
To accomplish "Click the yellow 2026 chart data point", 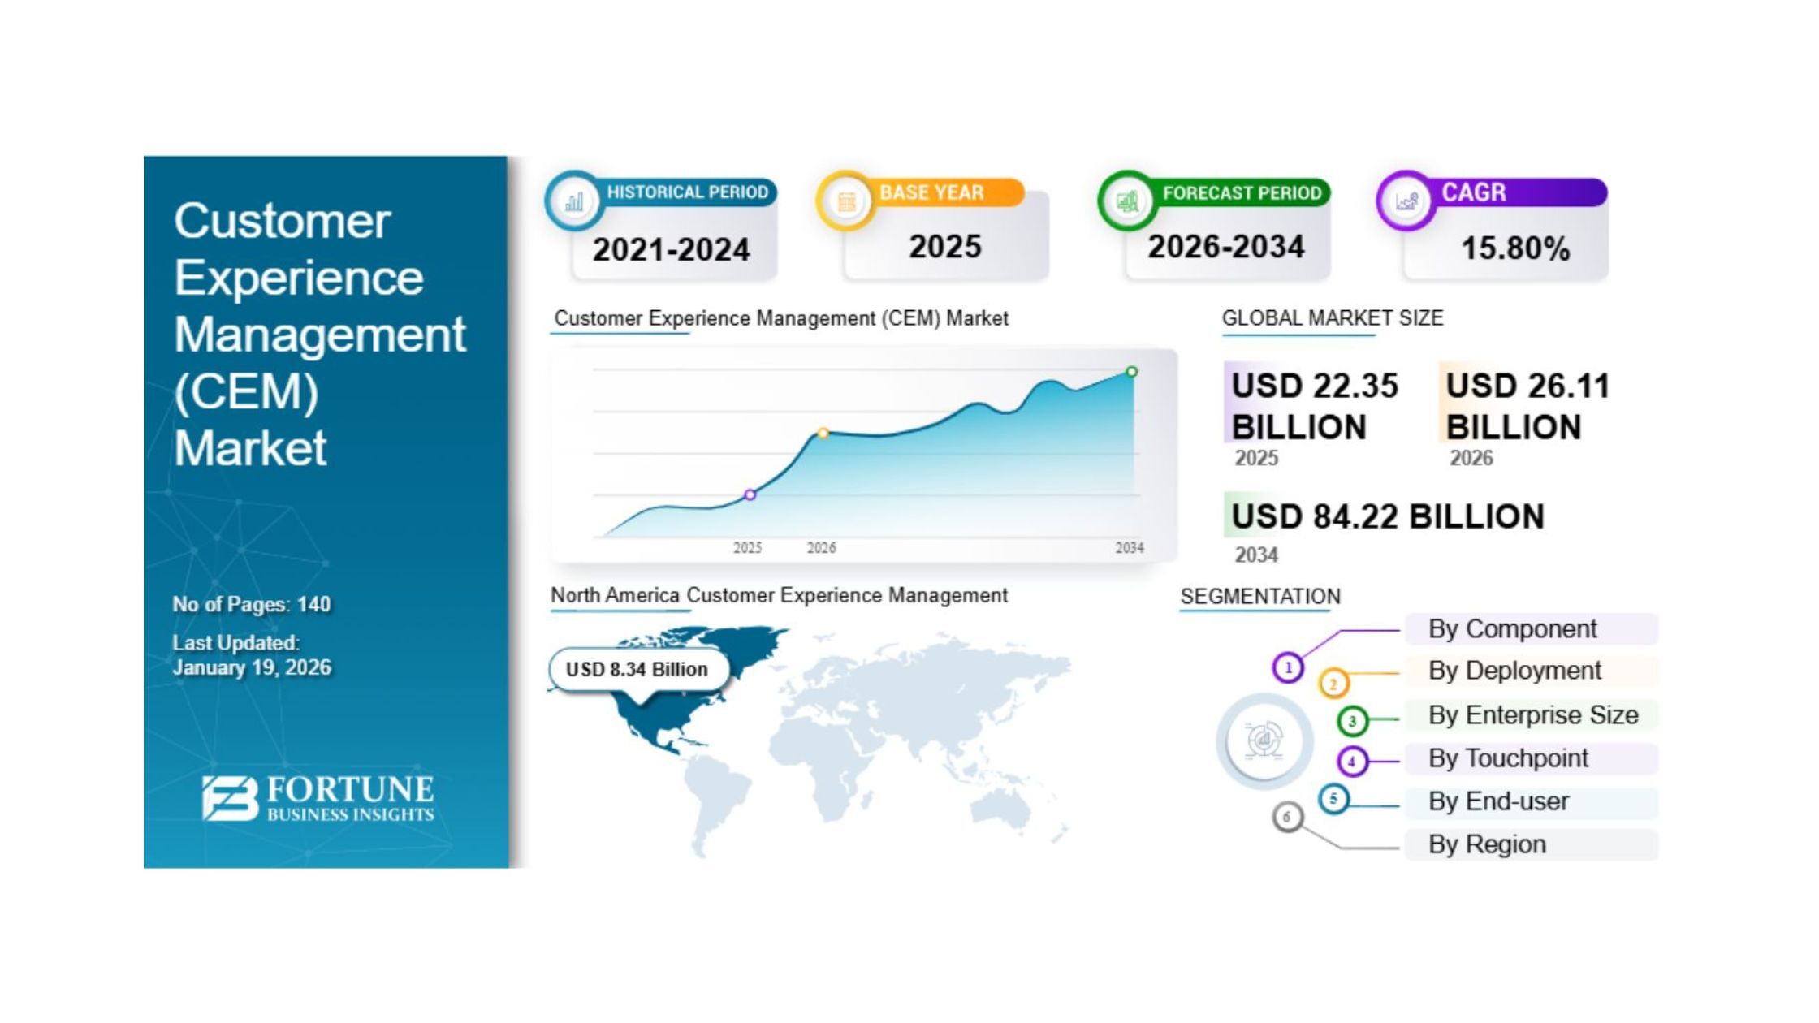I will point(823,434).
